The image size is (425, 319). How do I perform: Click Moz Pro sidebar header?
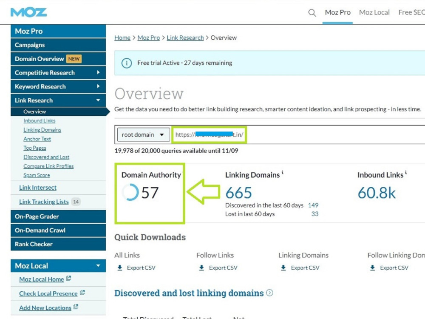pyautogui.click(x=58, y=31)
